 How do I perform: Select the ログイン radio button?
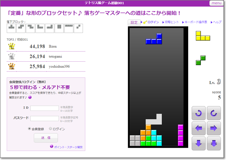tap(50, 129)
